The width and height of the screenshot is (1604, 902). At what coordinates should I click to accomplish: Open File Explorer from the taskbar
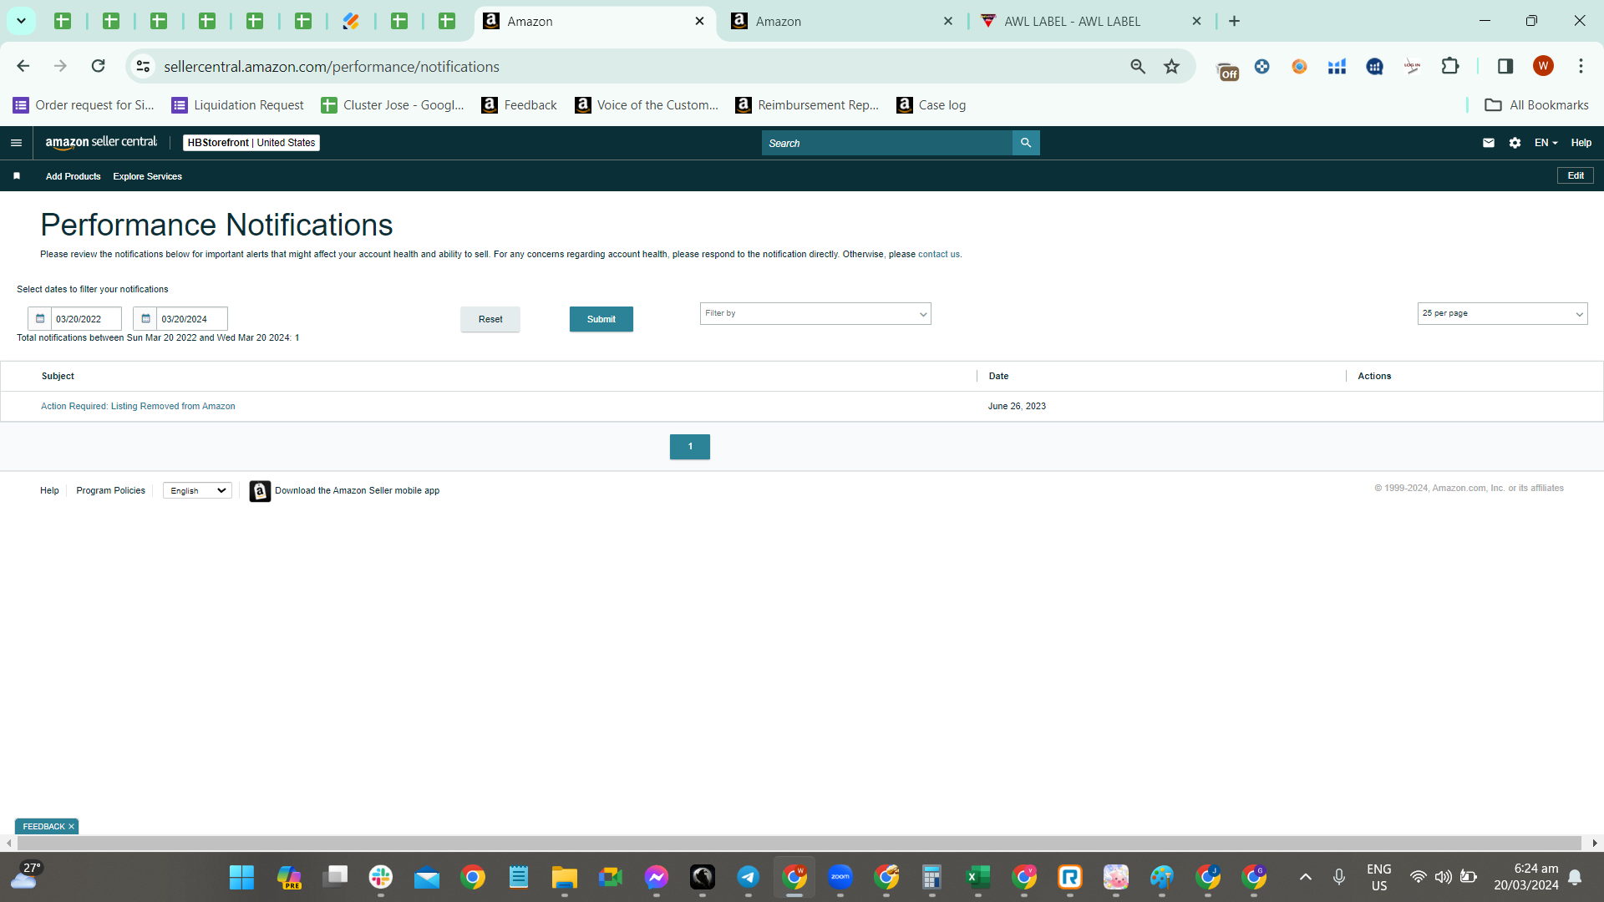pos(564,877)
